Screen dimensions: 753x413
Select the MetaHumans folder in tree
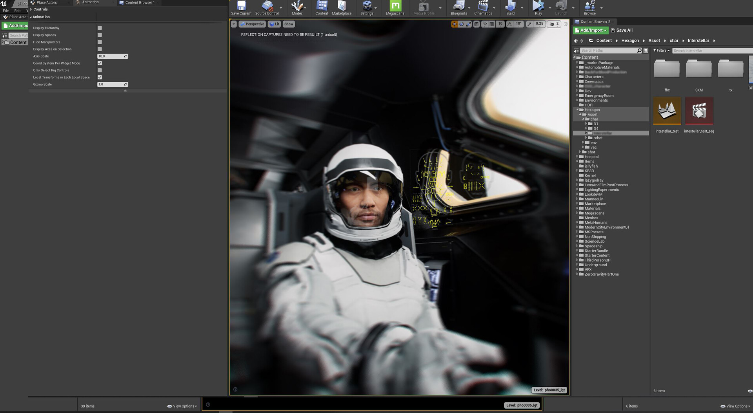coord(595,222)
